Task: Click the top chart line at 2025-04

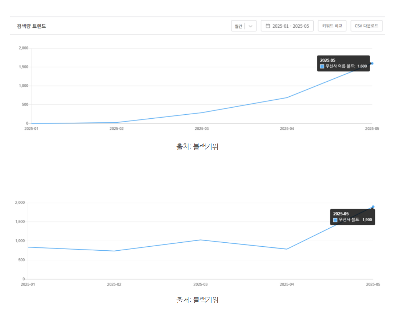Action: 287,97
